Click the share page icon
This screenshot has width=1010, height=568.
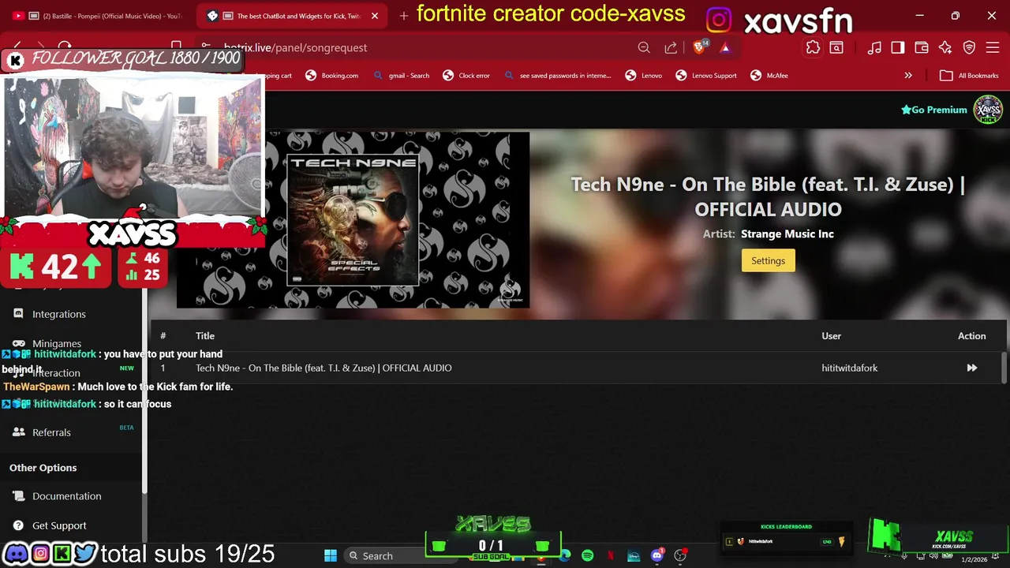coord(671,47)
